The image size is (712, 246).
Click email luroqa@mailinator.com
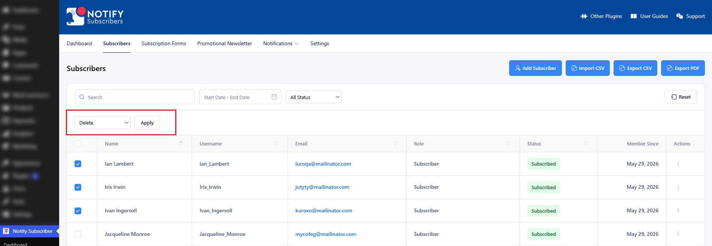pos(323,164)
